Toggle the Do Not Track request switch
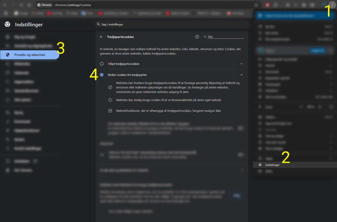 pyautogui.click(x=241, y=154)
